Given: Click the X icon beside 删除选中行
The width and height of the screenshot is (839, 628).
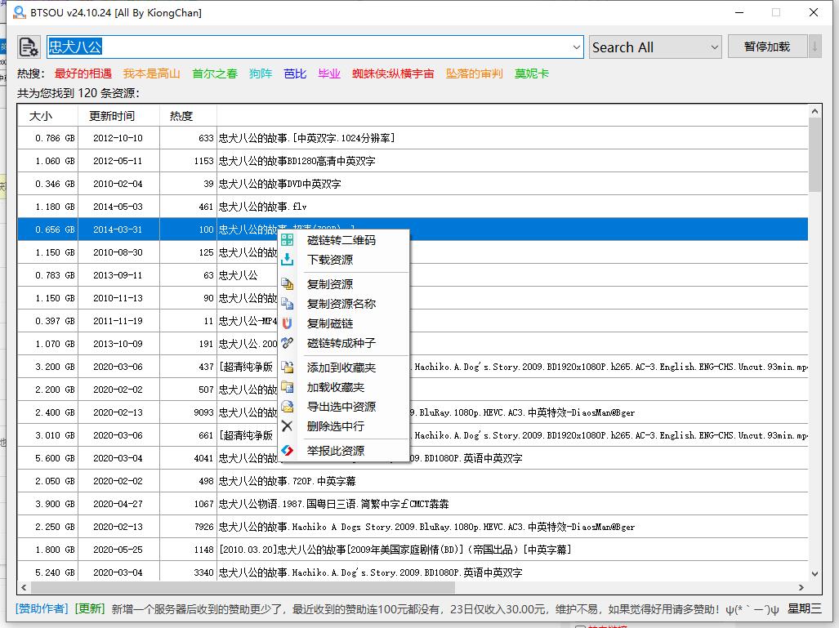Looking at the screenshot, I should click(287, 425).
